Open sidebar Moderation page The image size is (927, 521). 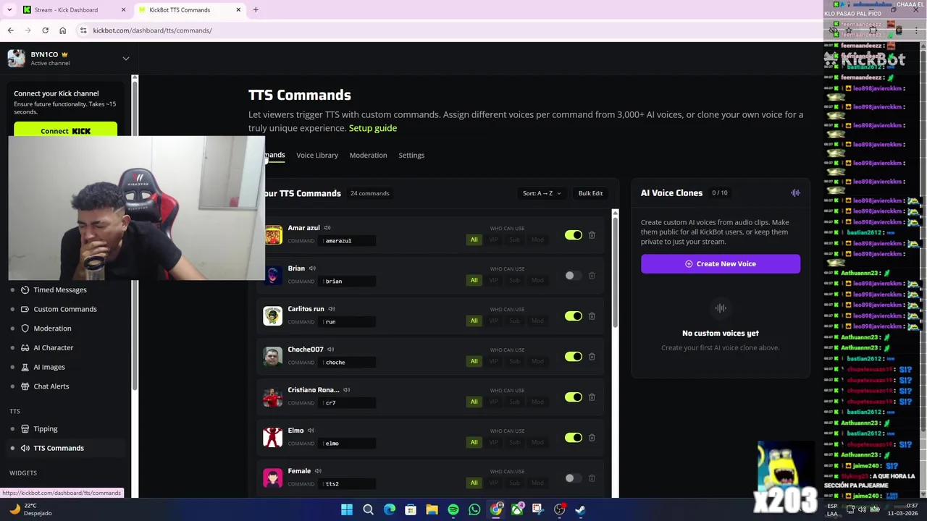click(x=52, y=329)
